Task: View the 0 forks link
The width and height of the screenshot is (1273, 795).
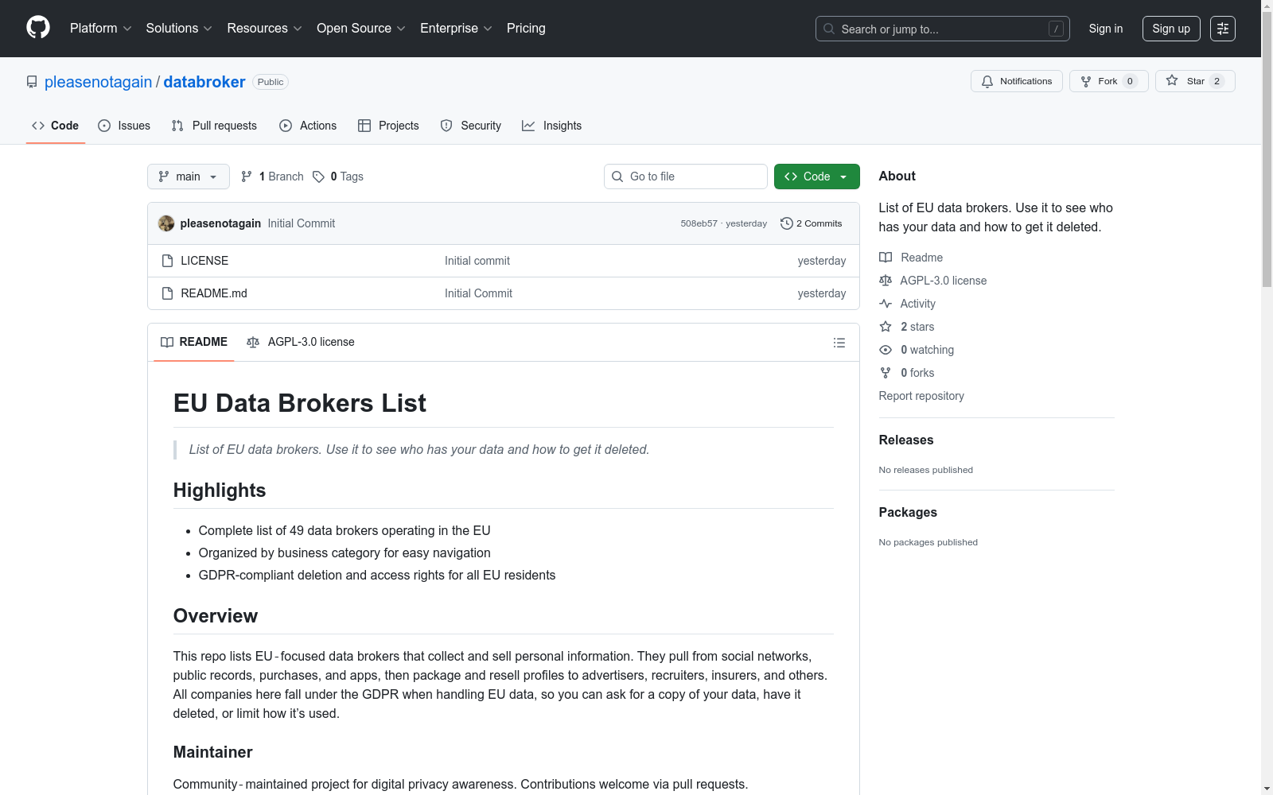Action: pyautogui.click(x=907, y=373)
